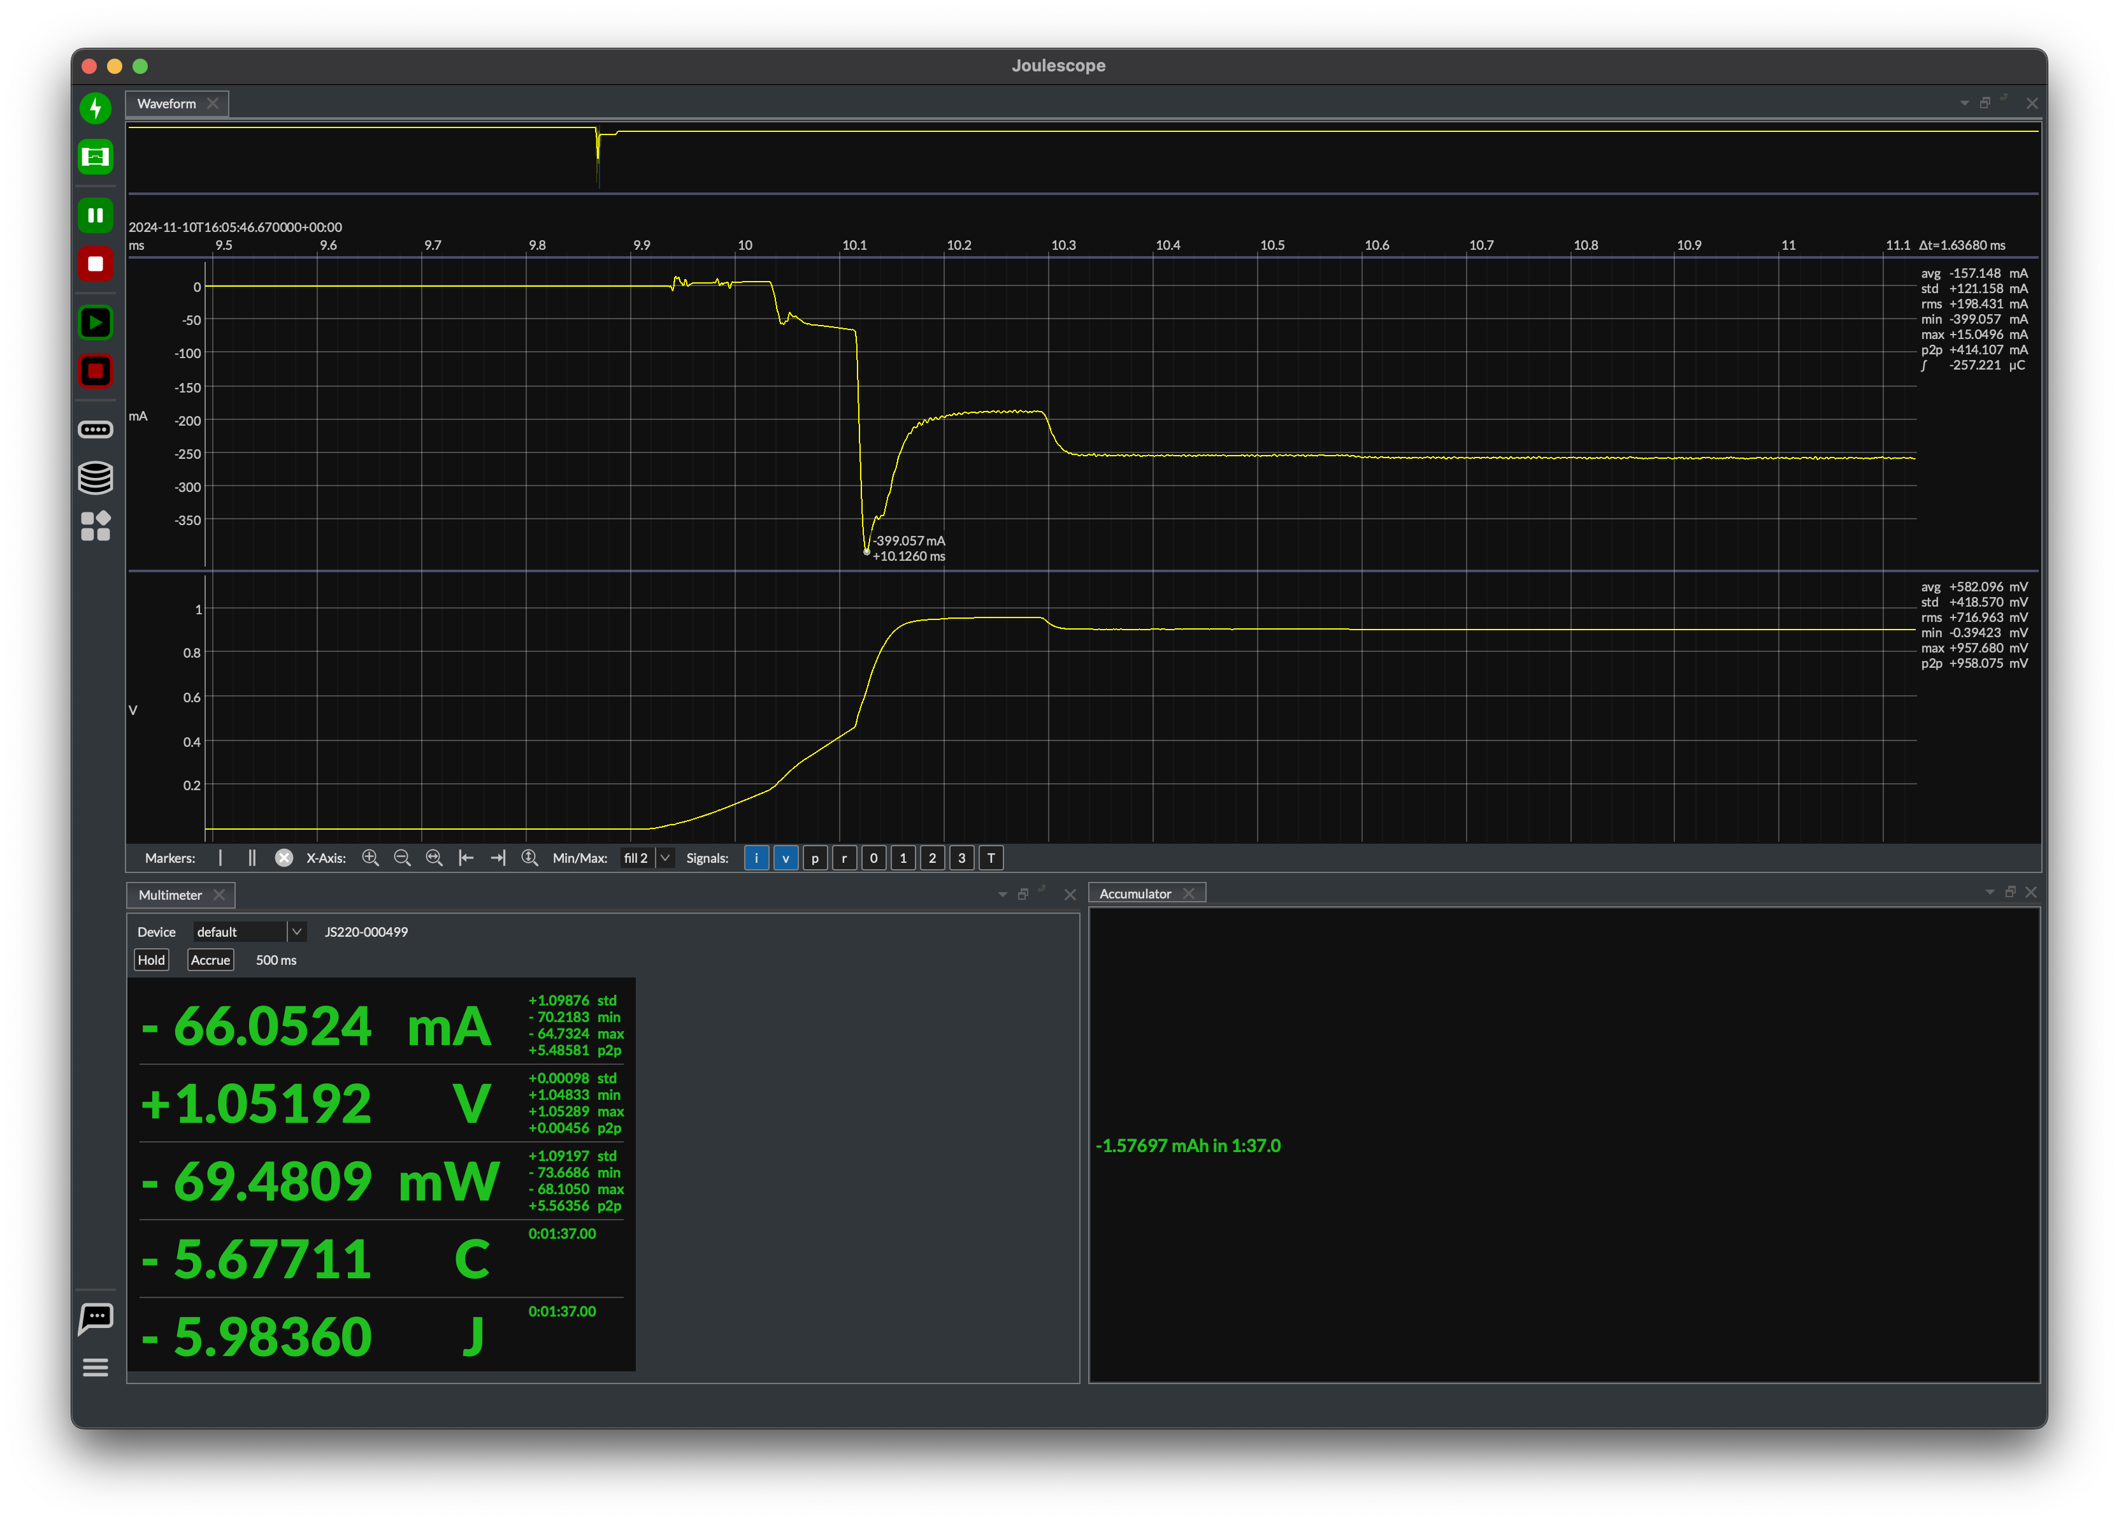
Task: Jump to the start of X-axis
Action: tap(465, 858)
